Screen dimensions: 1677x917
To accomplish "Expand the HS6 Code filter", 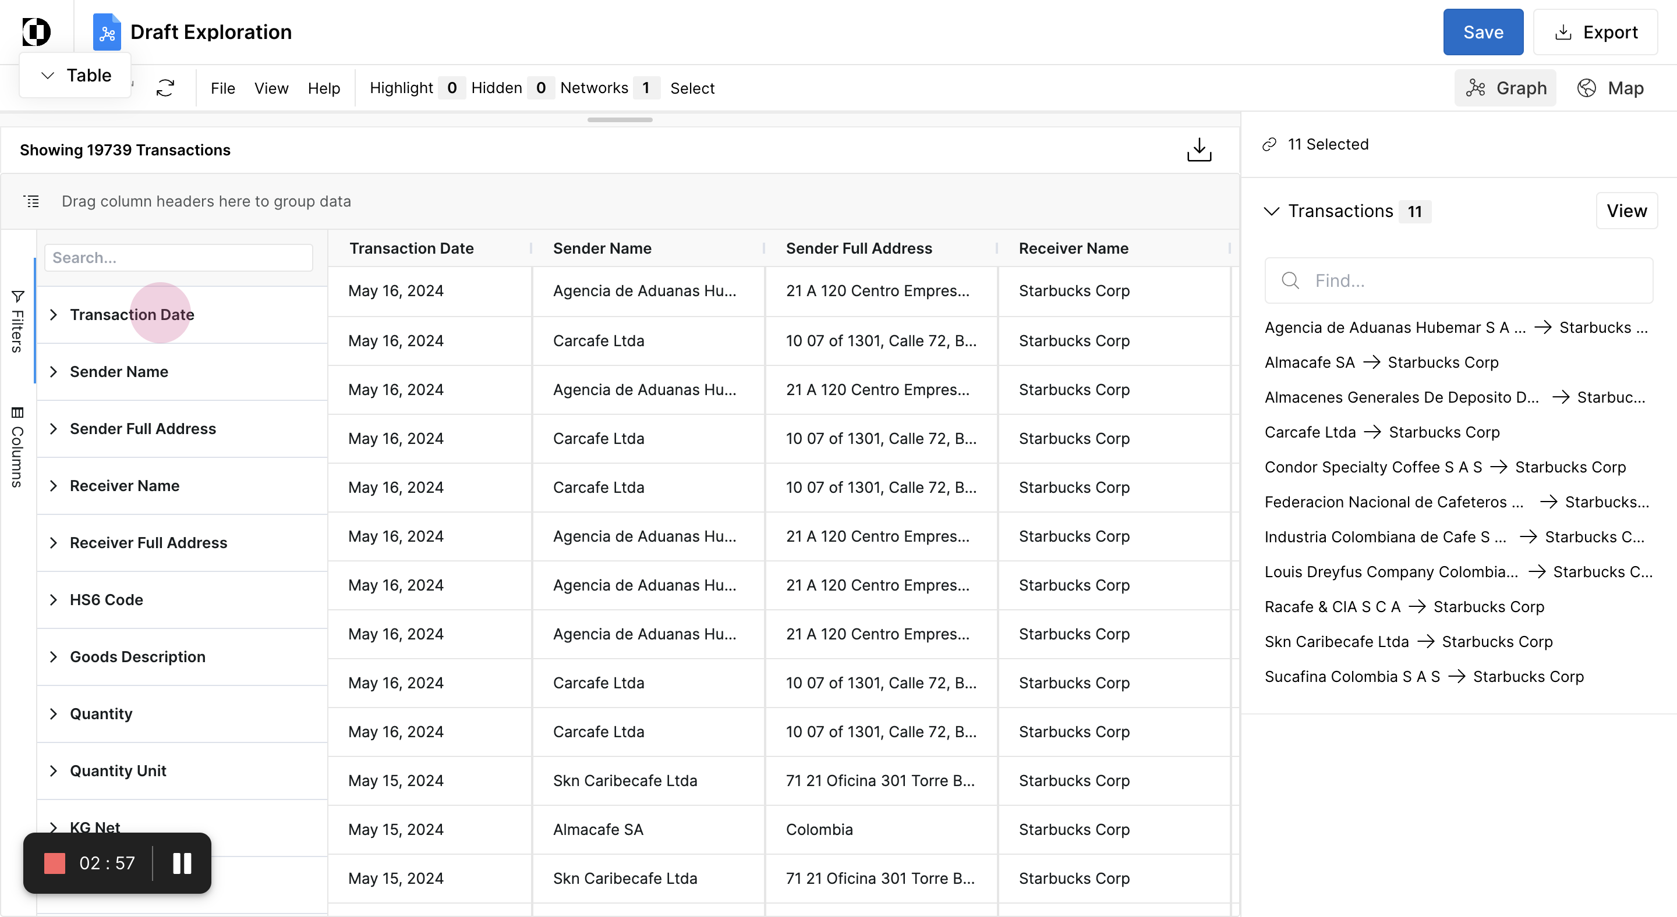I will pyautogui.click(x=54, y=600).
